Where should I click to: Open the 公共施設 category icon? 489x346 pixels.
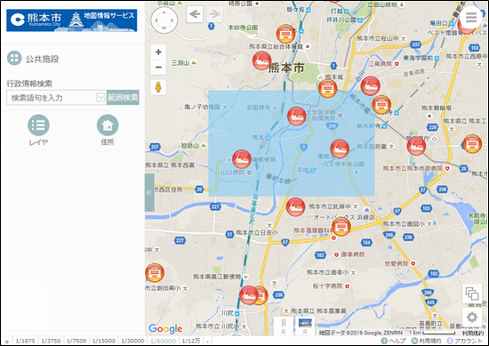coord(14,58)
